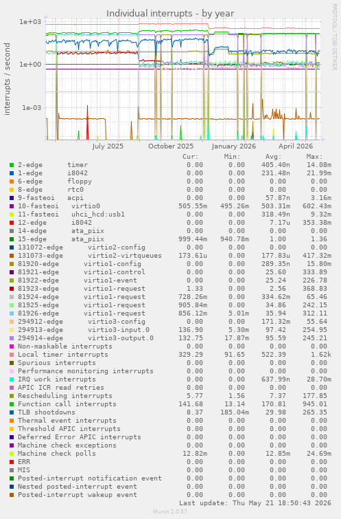The height and width of the screenshot is (519, 341).
Task: Click the Machine check exceptions legend label
Action: coord(67,445)
